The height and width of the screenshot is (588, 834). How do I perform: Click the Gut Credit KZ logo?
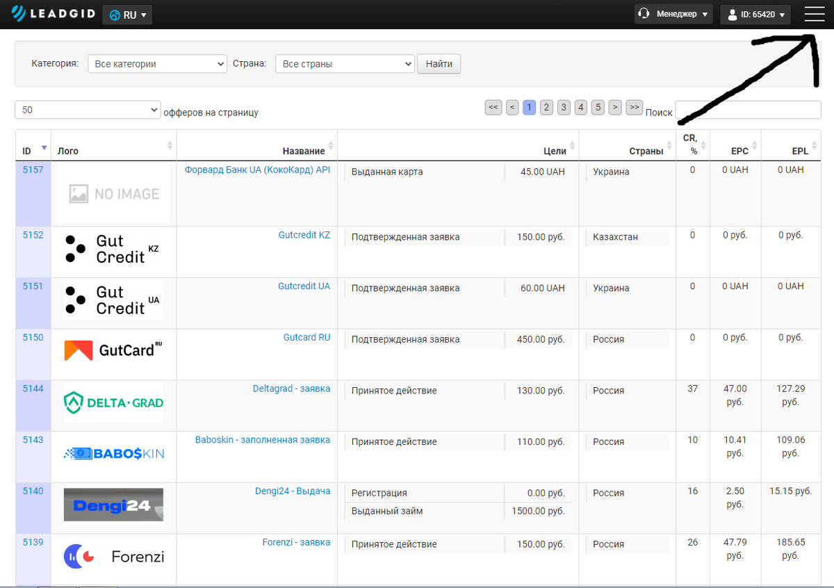114,249
